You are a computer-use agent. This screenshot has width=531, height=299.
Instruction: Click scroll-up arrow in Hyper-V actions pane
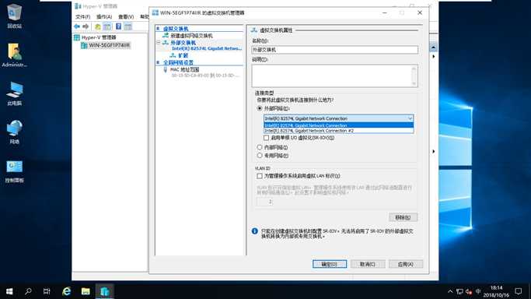(x=433, y=47)
